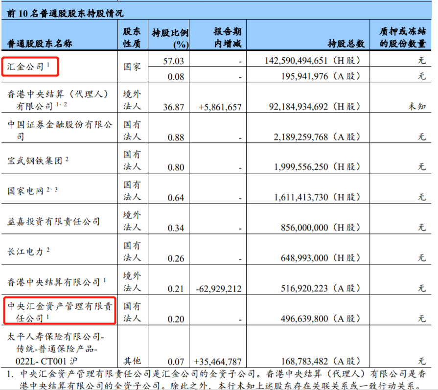Screen dimensions: 438x390
Task: Click the title 前10名普通股股东持股情况
Action: [x=65, y=13]
